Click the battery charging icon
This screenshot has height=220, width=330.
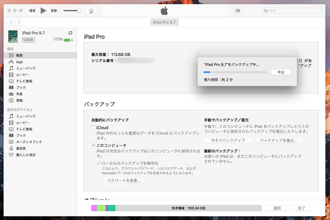click(68, 40)
